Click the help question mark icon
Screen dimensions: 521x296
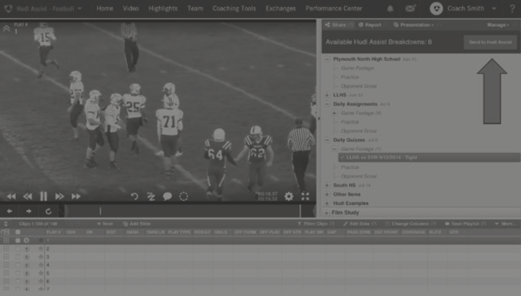pos(512,9)
